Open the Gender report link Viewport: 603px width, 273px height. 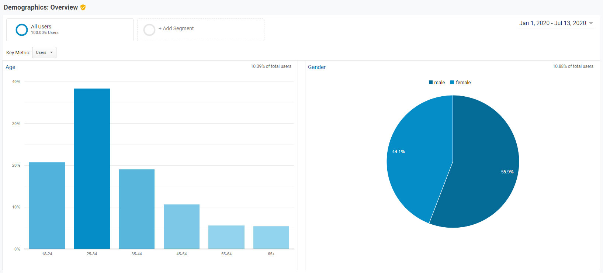click(x=317, y=67)
